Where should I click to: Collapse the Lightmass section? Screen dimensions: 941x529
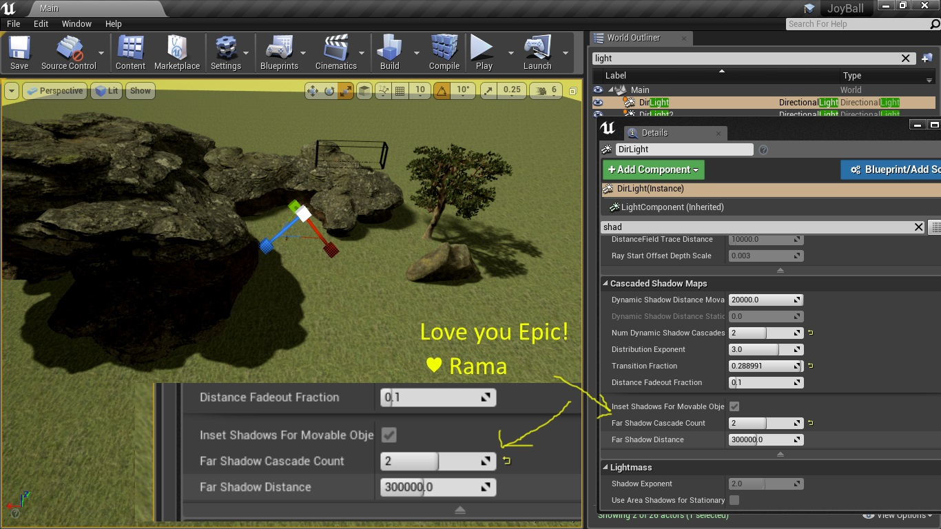[606, 467]
